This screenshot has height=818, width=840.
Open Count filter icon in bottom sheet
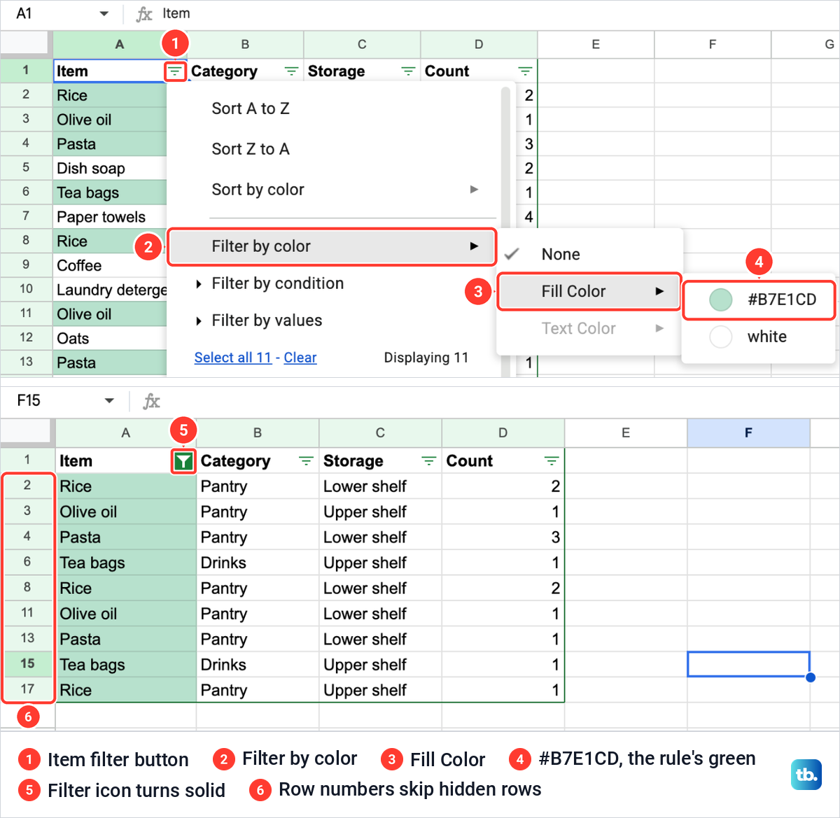point(552,461)
